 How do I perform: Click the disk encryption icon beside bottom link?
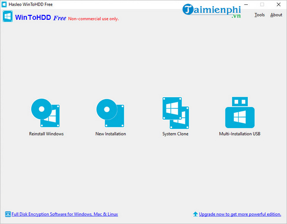(x=8, y=214)
